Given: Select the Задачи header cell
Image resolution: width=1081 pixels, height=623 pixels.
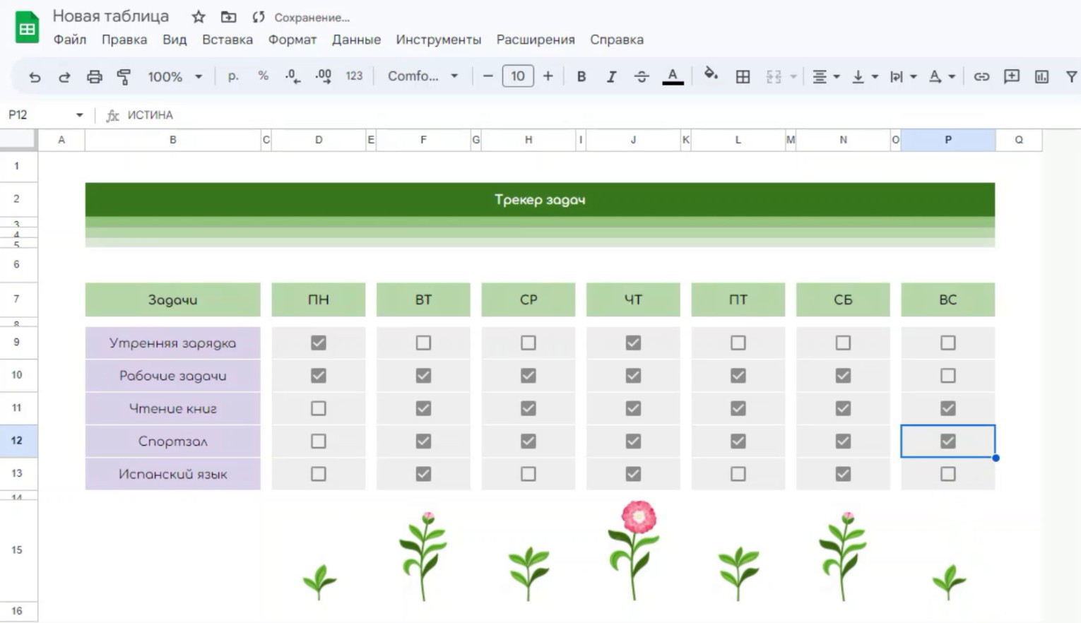Looking at the screenshot, I should pyautogui.click(x=173, y=299).
